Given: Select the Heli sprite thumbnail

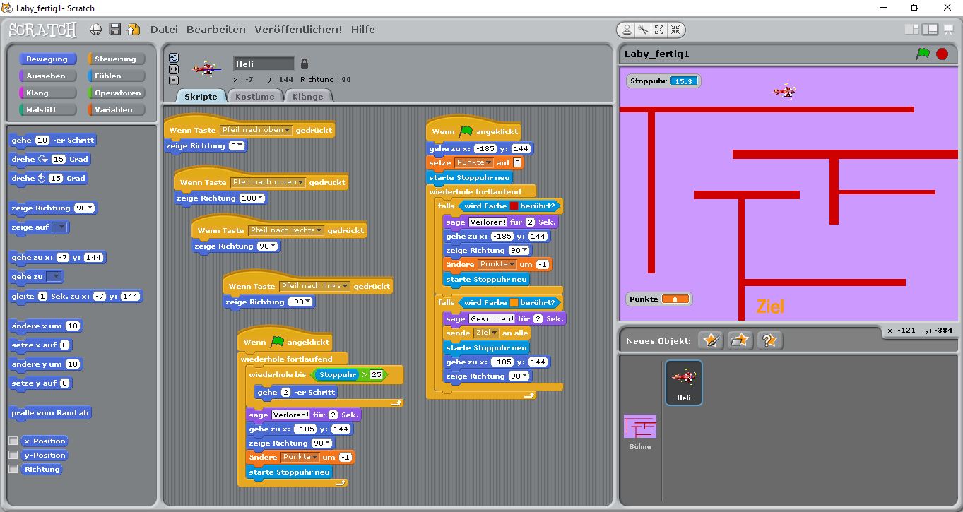Looking at the screenshot, I should tap(684, 382).
